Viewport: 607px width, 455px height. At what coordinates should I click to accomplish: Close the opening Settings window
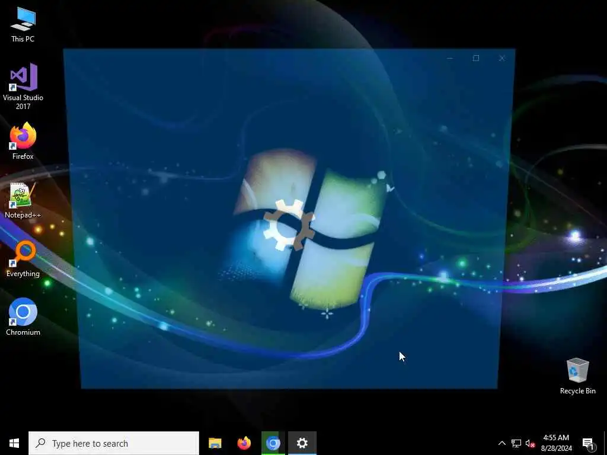tap(501, 59)
